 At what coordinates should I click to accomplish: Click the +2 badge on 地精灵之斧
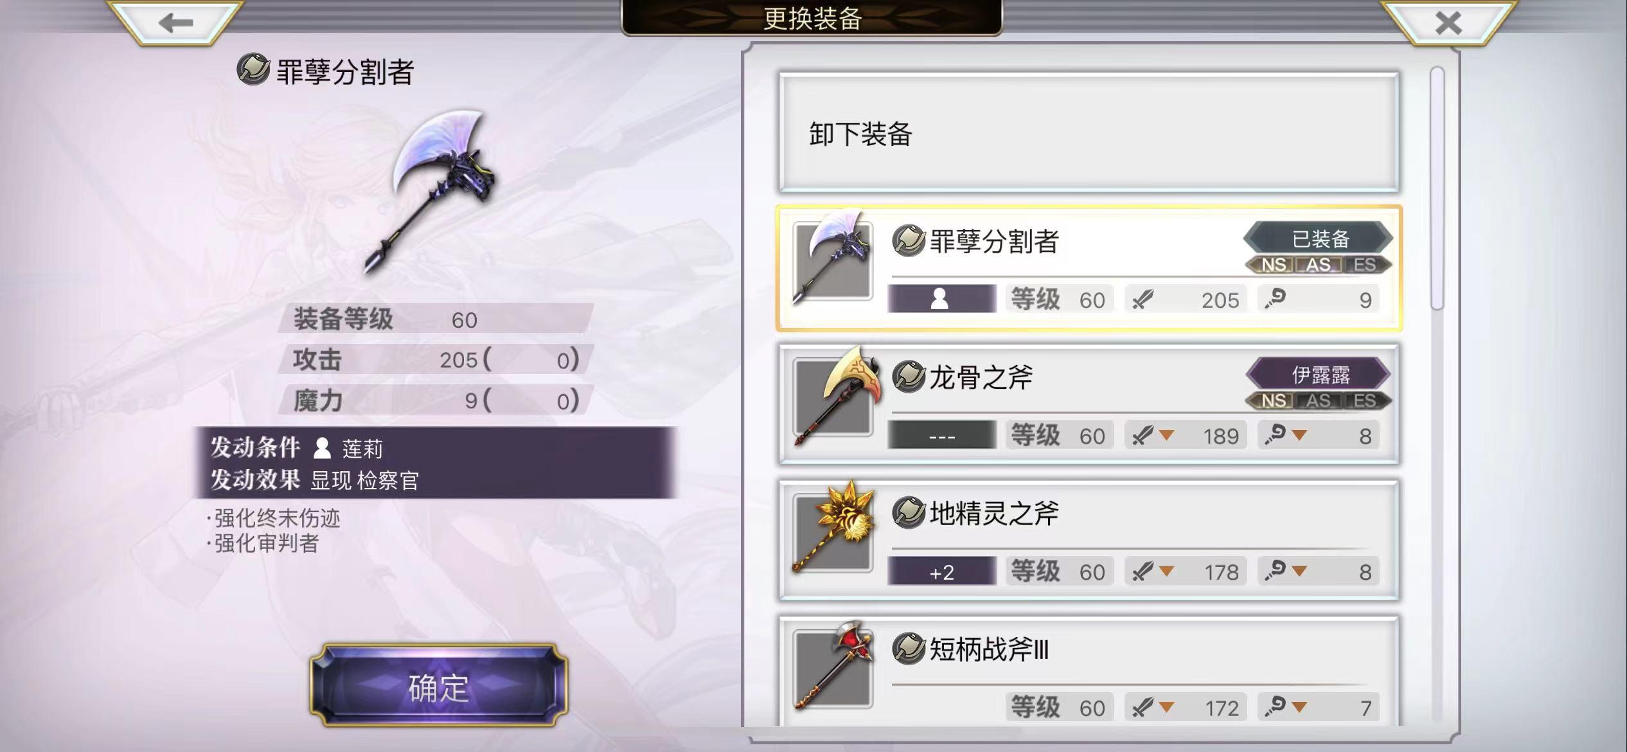941,571
